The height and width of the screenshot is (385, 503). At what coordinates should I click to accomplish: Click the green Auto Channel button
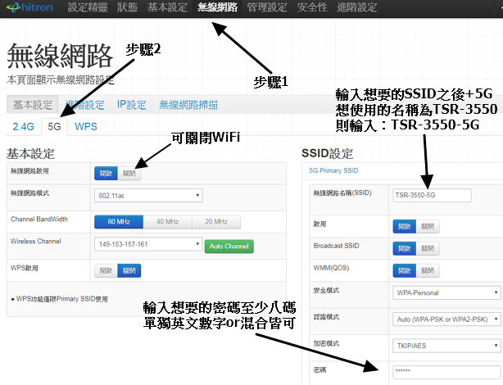point(229,247)
